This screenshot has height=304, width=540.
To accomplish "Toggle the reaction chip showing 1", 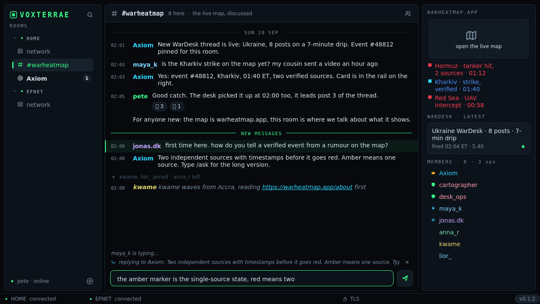I will click(x=177, y=106).
